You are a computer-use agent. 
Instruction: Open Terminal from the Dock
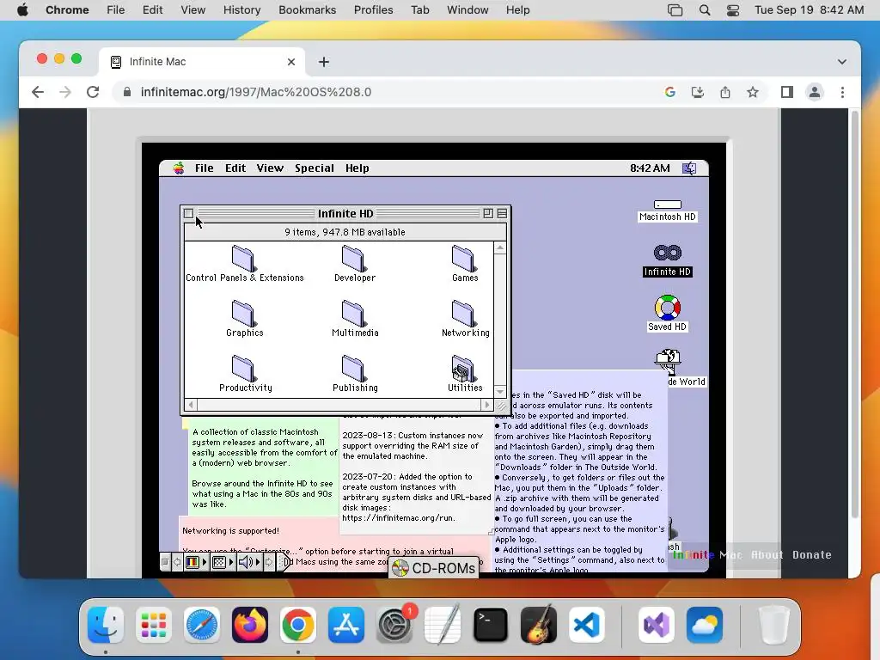[x=491, y=625]
